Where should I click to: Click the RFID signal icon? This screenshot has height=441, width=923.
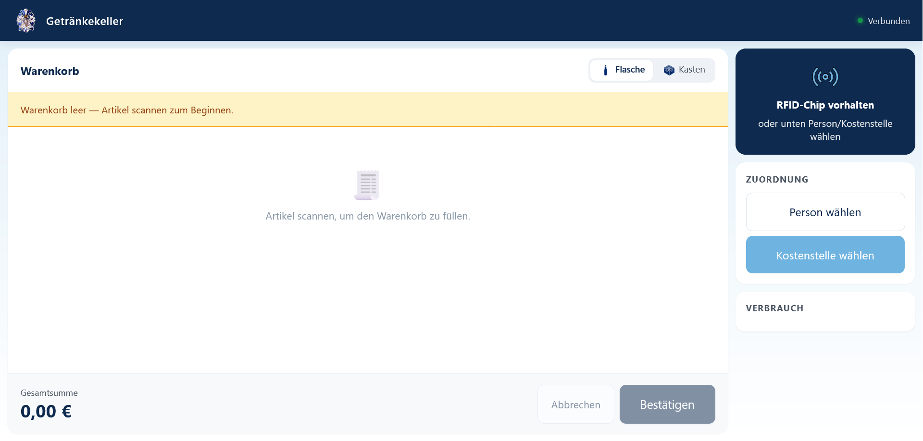(825, 77)
